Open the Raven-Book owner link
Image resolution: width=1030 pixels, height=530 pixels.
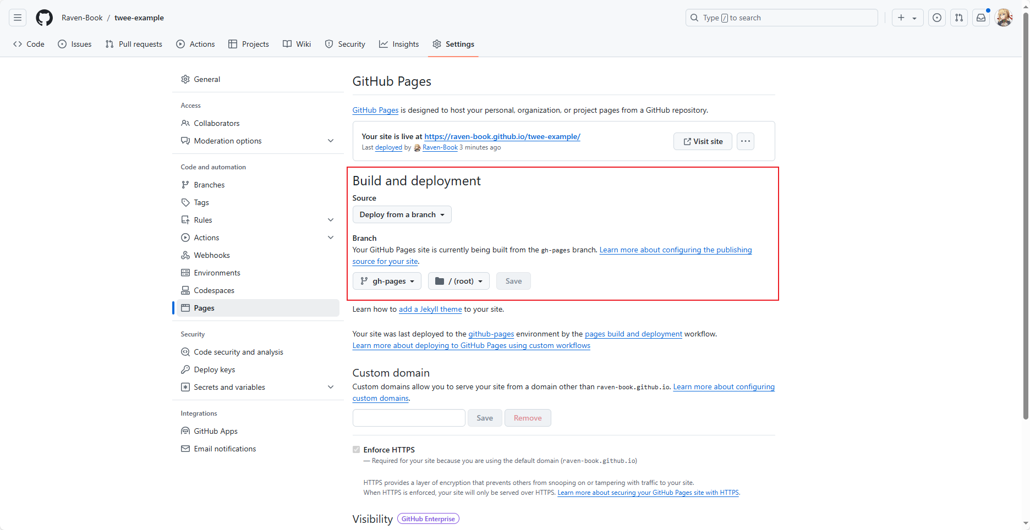point(82,18)
